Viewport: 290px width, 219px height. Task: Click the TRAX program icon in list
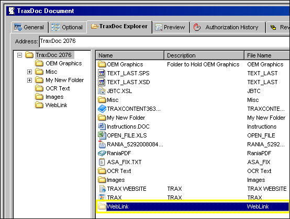pyautogui.click(x=102, y=197)
